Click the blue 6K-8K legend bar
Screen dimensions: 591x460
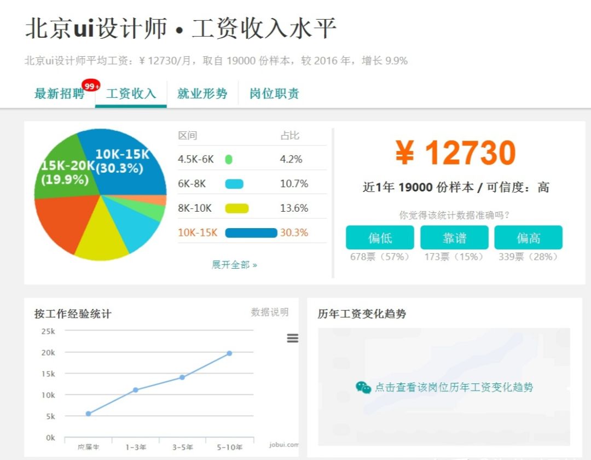point(235,183)
